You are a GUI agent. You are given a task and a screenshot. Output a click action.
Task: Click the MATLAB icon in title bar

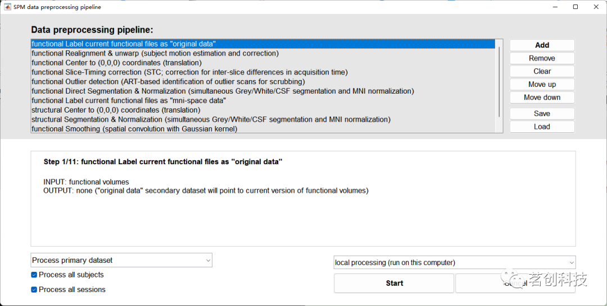tap(7, 7)
